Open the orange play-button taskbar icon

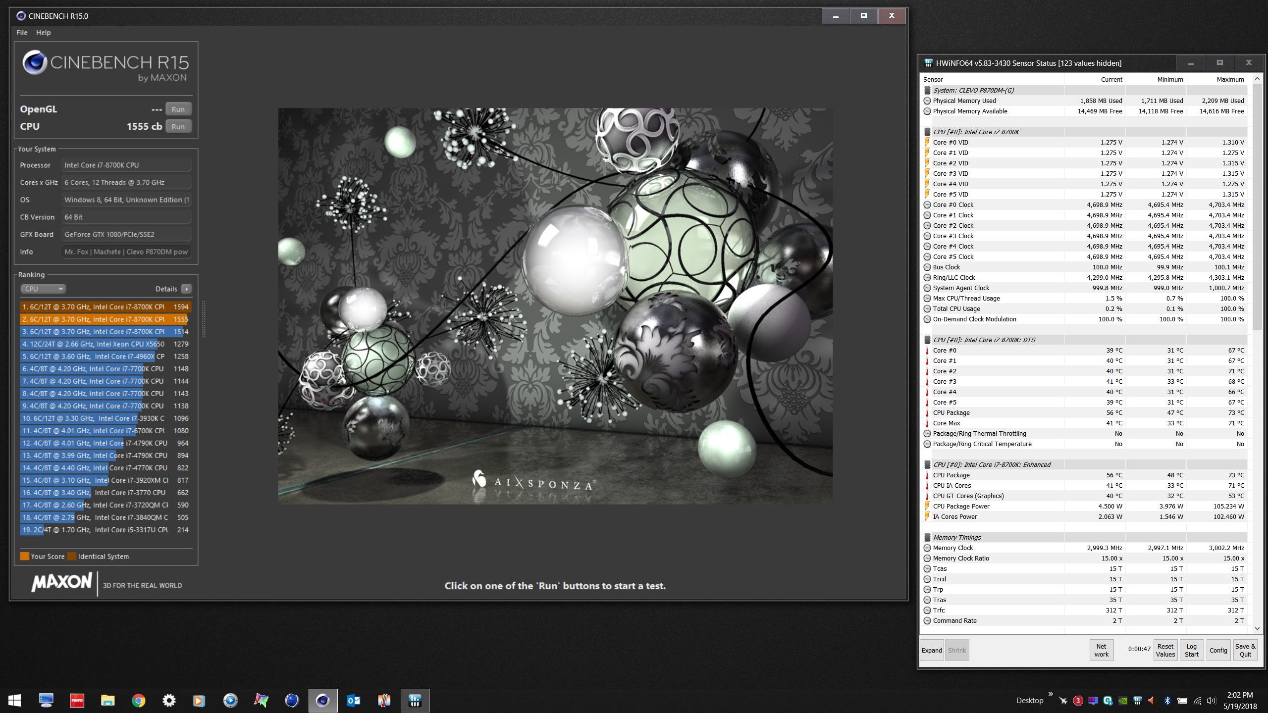click(x=199, y=700)
